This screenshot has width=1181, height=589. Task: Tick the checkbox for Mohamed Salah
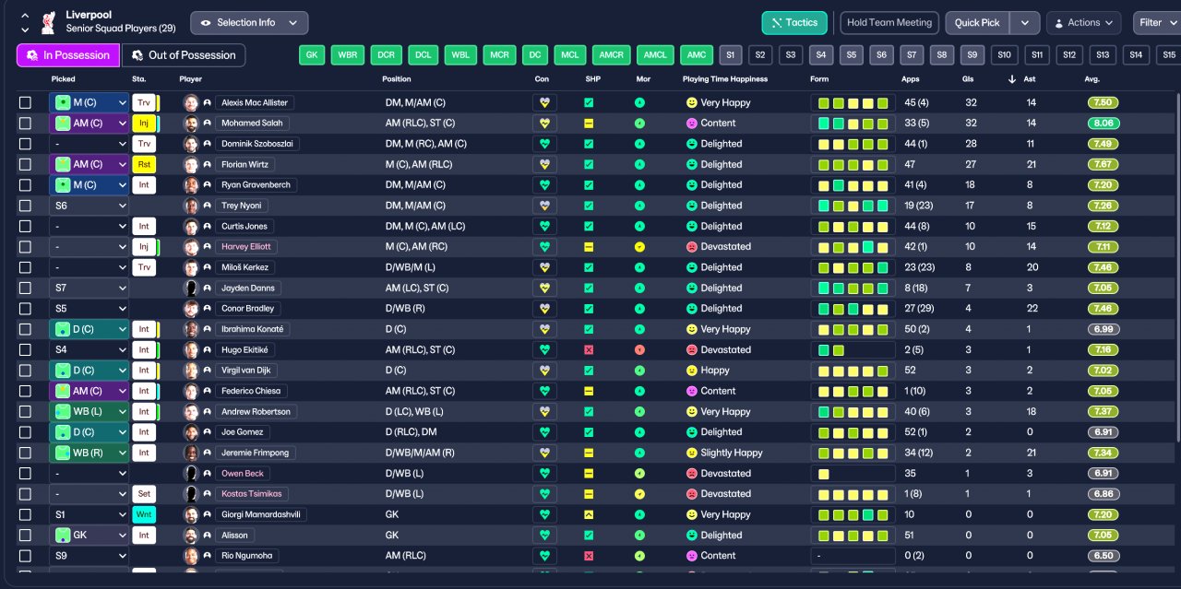click(25, 123)
